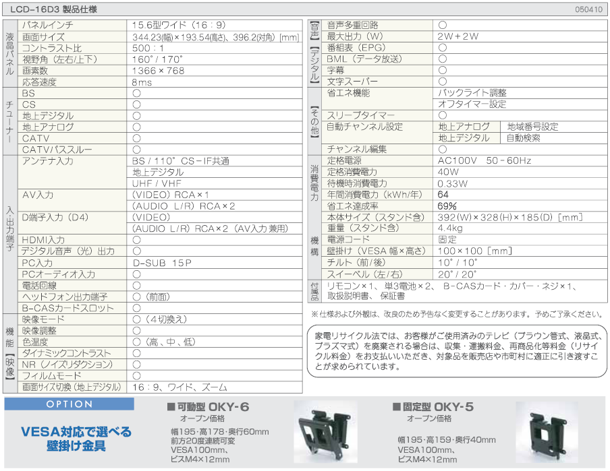Click the tilt value '10°/ 10°'
The image size is (610, 471).
click(x=457, y=263)
